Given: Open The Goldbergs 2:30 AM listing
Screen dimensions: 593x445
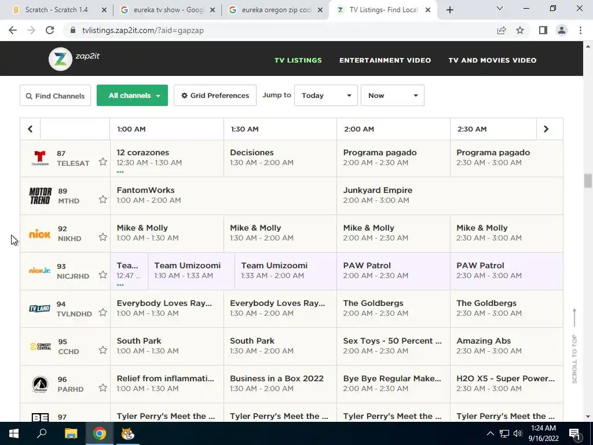Looking at the screenshot, I should pos(506,309).
